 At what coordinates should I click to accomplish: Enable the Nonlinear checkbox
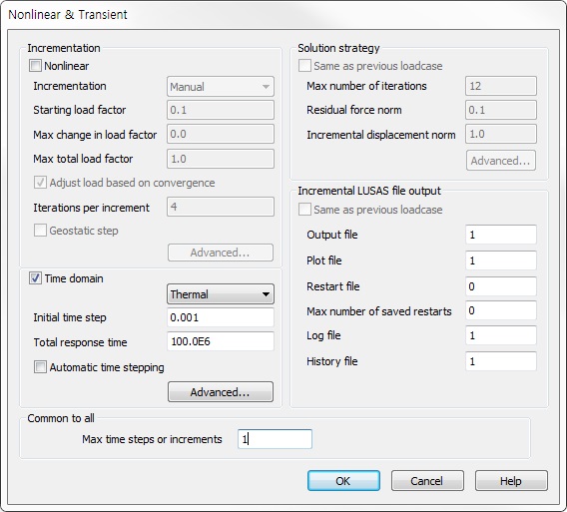coord(35,66)
